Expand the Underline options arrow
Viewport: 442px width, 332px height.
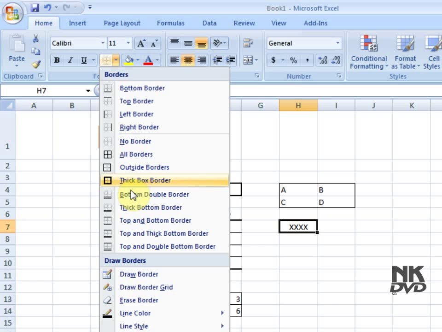tap(93, 60)
